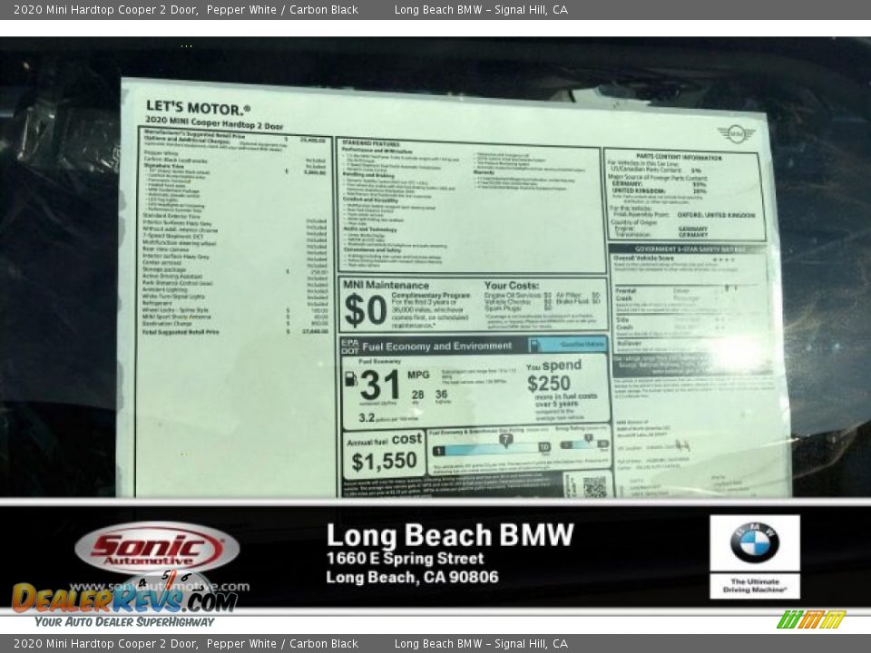Click the Sonic Automotive oval logo
The height and width of the screenshot is (653, 871).
[157, 549]
